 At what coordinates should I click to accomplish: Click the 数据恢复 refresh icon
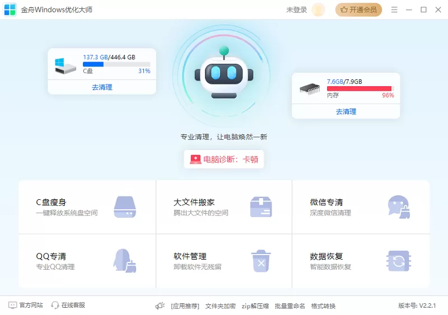399,261
